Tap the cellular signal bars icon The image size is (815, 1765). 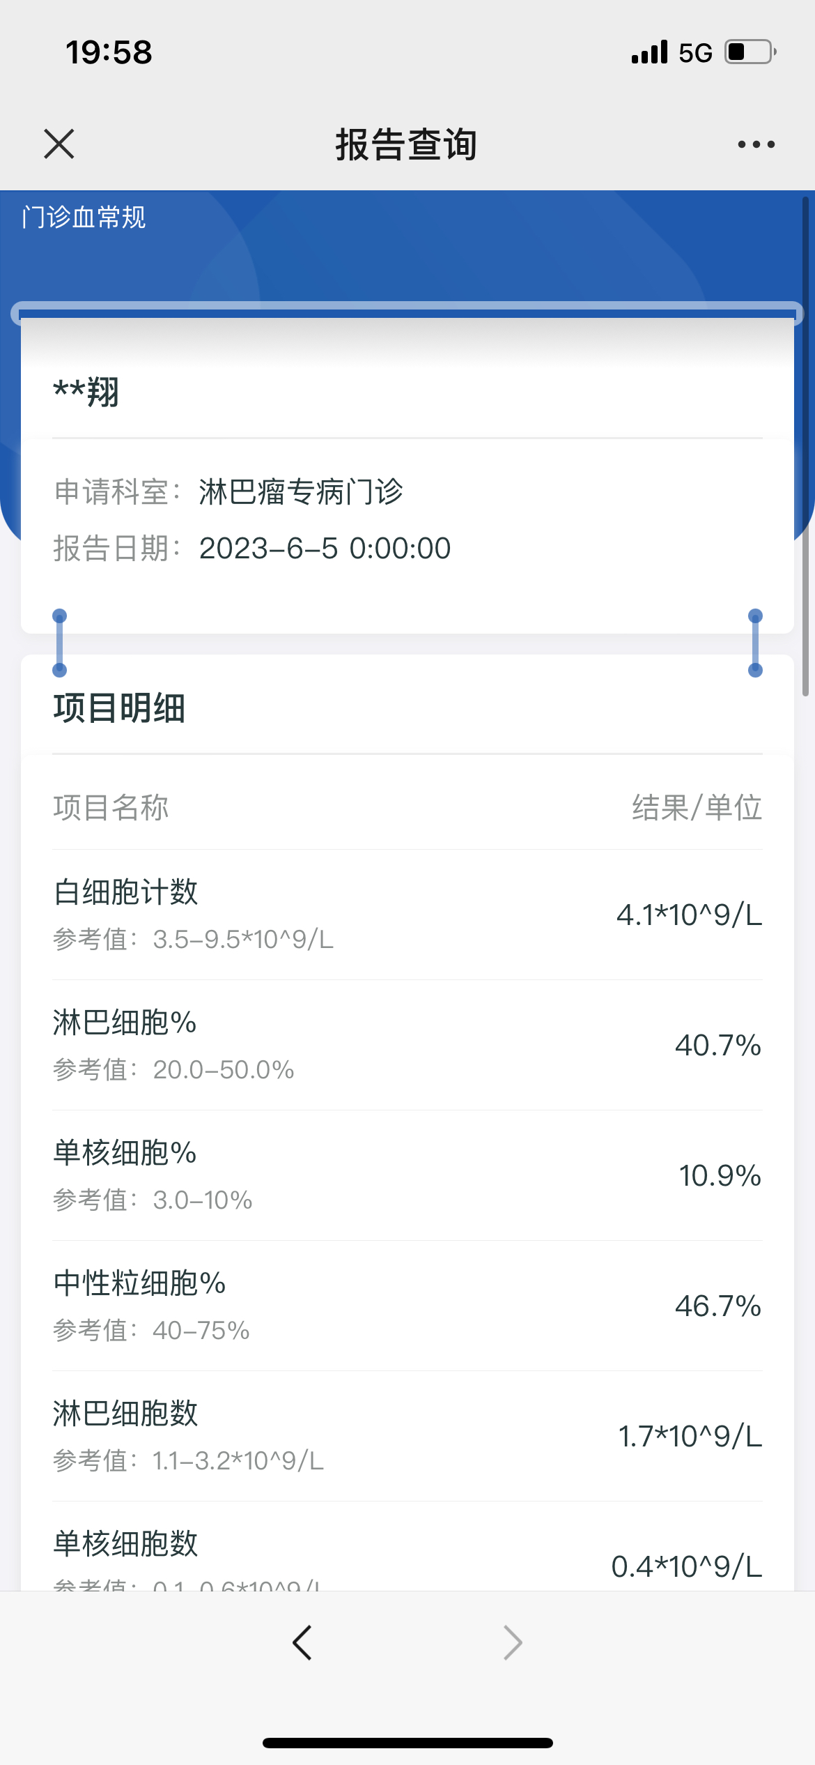649,52
